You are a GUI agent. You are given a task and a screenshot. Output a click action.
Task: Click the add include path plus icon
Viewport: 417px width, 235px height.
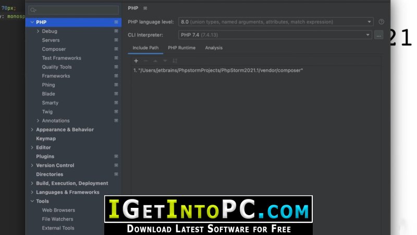click(136, 61)
